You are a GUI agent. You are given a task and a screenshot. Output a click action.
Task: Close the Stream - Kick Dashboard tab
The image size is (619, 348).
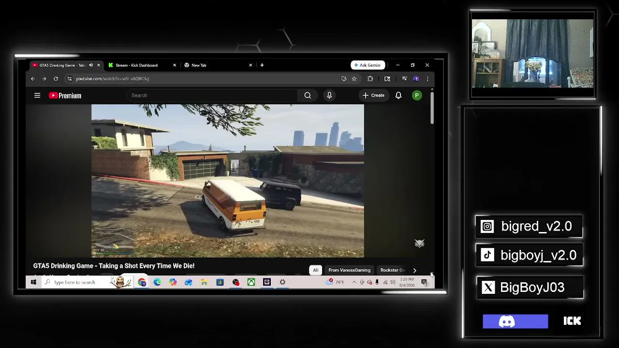[x=175, y=65]
